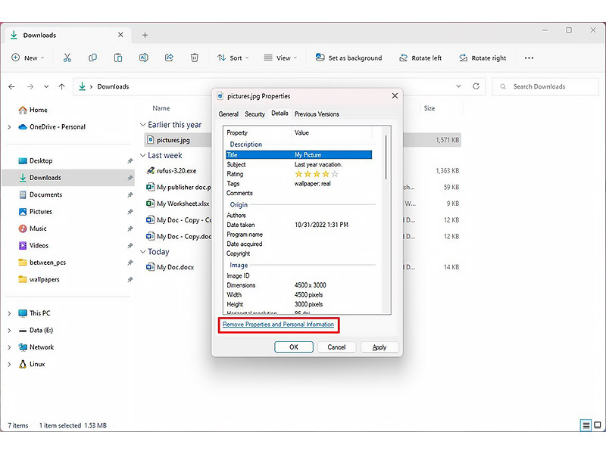Open the recent locations chevron
This screenshot has height=454, width=606.
coord(46,86)
